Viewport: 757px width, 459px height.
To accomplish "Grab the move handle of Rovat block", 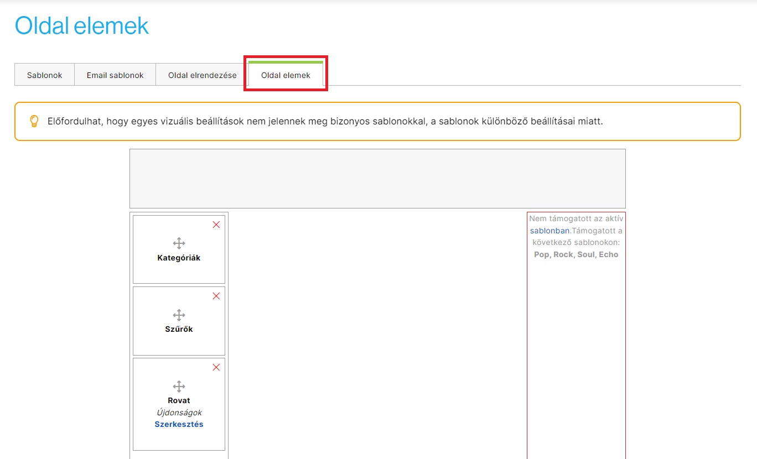I will (x=179, y=386).
